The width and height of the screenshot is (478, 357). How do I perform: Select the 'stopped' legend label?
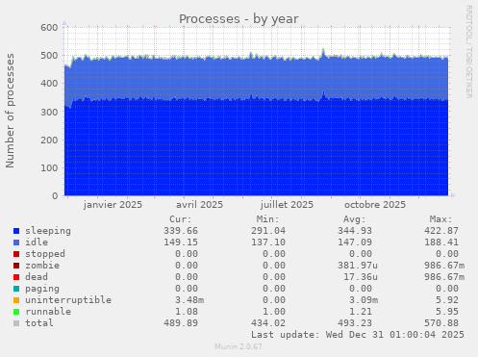45,254
